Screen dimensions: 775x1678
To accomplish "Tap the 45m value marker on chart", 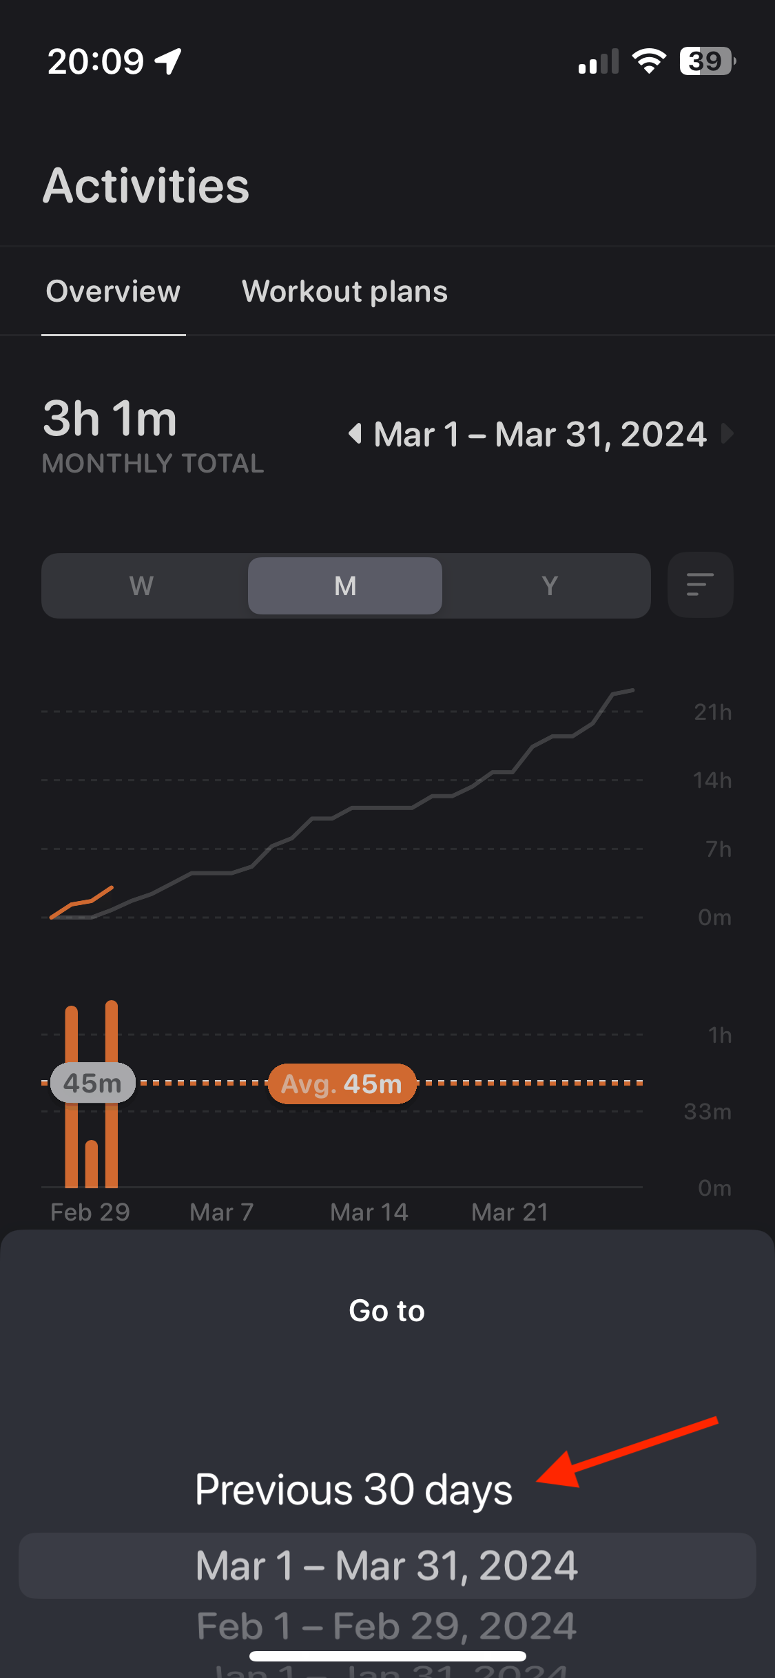I will click(92, 1083).
